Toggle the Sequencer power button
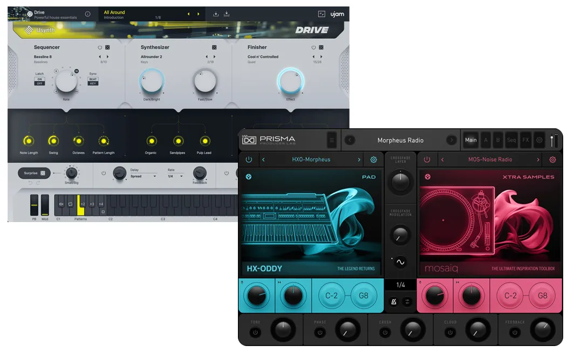 100,47
